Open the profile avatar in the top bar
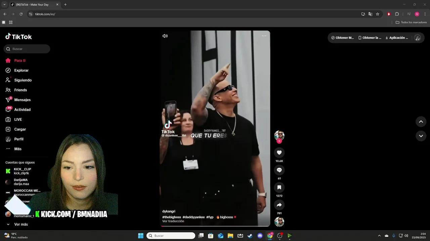Image resolution: width=430 pixels, height=241 pixels. coord(418,38)
